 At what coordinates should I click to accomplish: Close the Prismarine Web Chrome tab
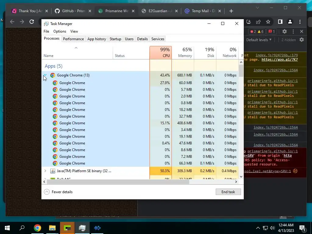tap(133, 11)
